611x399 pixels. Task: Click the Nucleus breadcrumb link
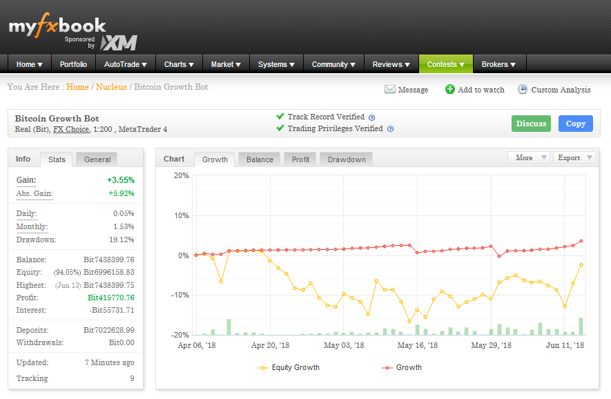pos(111,87)
